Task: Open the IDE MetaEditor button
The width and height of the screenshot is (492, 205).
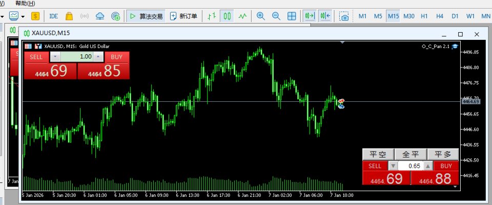Action: [x=54, y=16]
